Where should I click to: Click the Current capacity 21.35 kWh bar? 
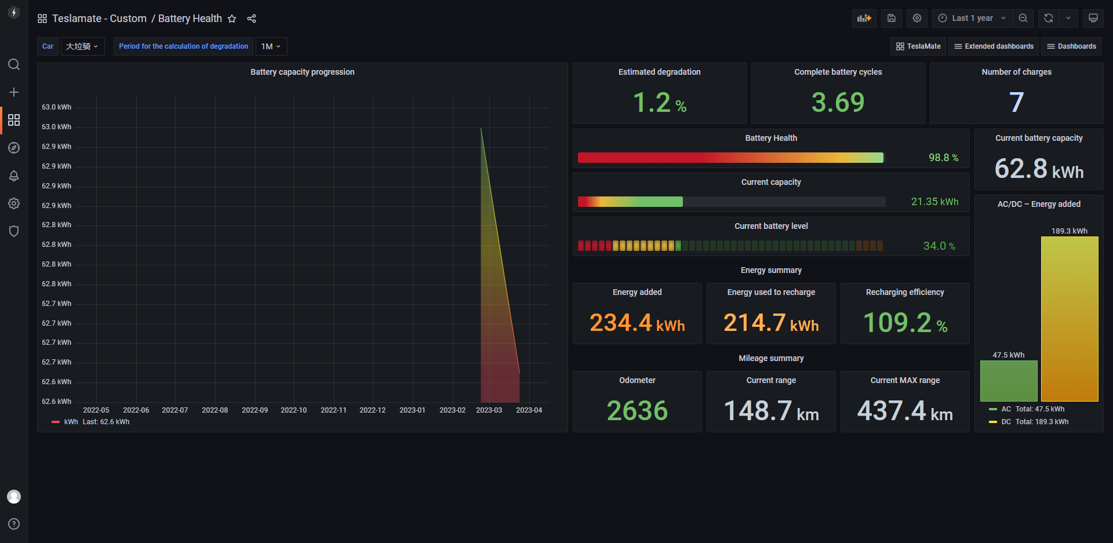(732, 202)
